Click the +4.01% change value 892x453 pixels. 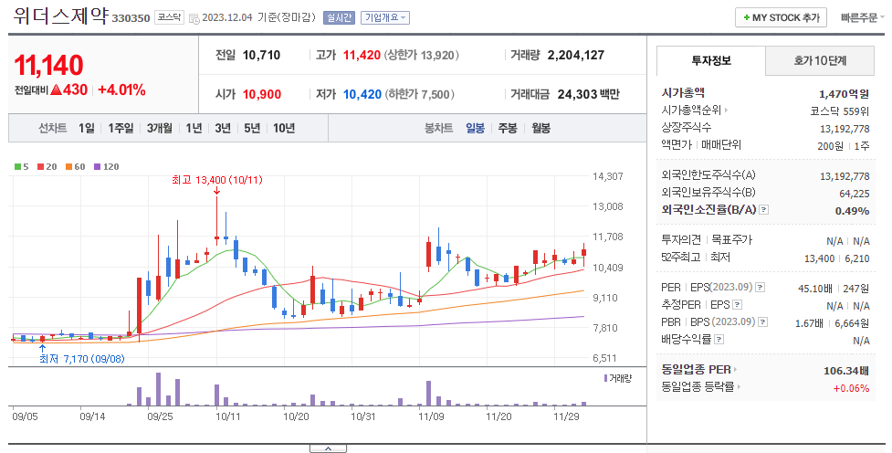(121, 90)
